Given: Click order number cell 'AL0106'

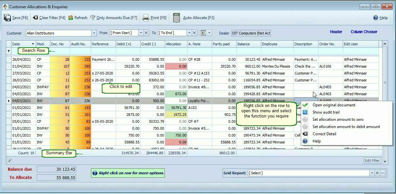Looking at the screenshot, I should pyautogui.click(x=330, y=66).
